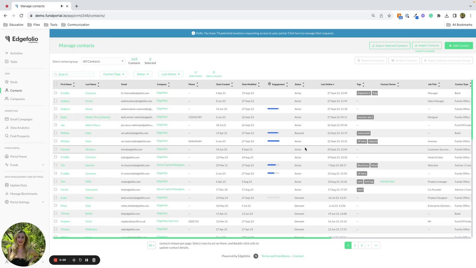Click the Select filters icon

click(196, 72)
